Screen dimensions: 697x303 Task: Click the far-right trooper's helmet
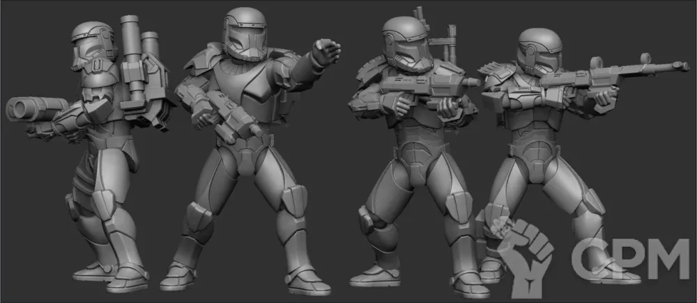coord(539,49)
